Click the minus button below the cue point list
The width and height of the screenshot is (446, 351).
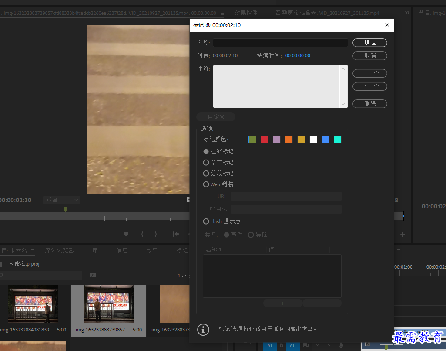tap(322, 303)
